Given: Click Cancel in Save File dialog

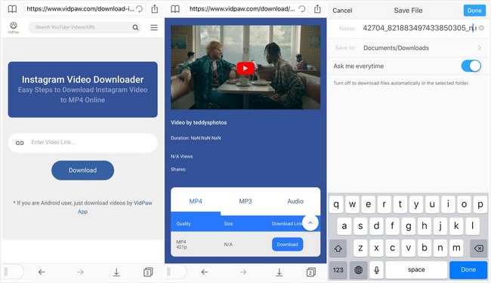Looking at the screenshot, I should point(342,11).
